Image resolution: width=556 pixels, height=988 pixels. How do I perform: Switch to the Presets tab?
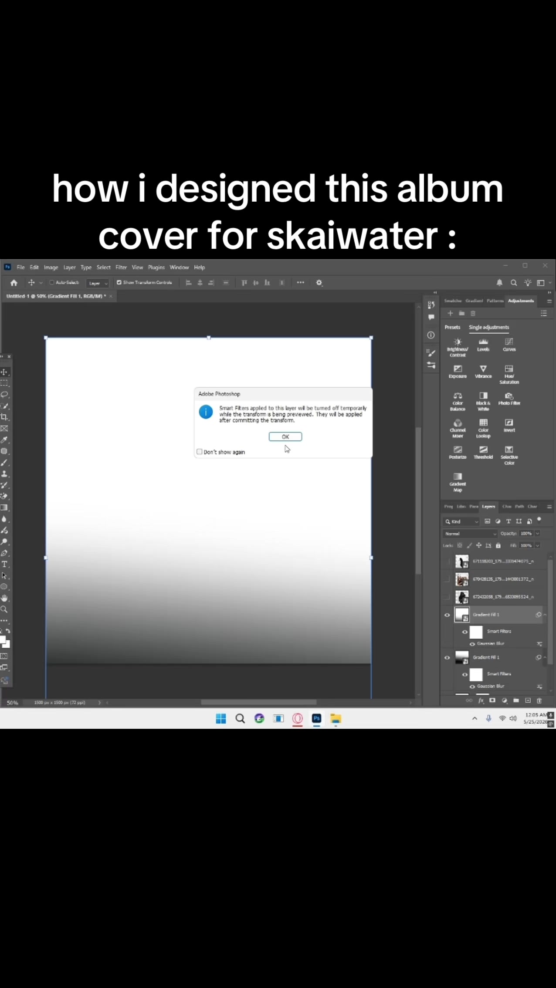[452, 327]
